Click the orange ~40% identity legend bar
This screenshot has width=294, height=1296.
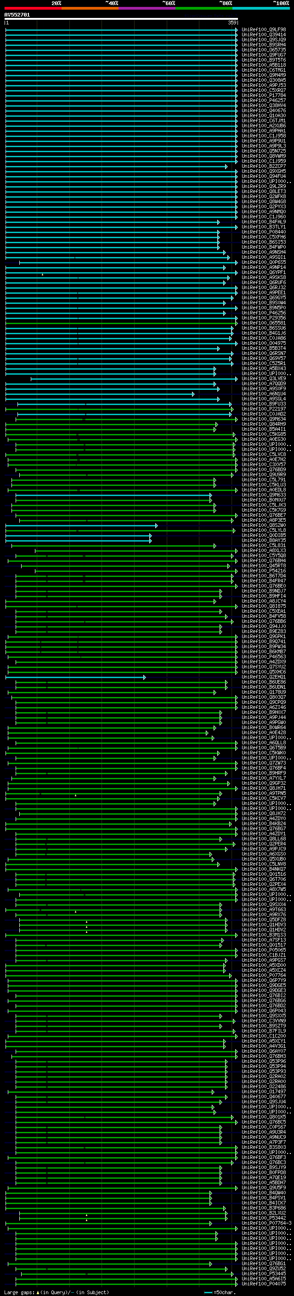pos(90,9)
